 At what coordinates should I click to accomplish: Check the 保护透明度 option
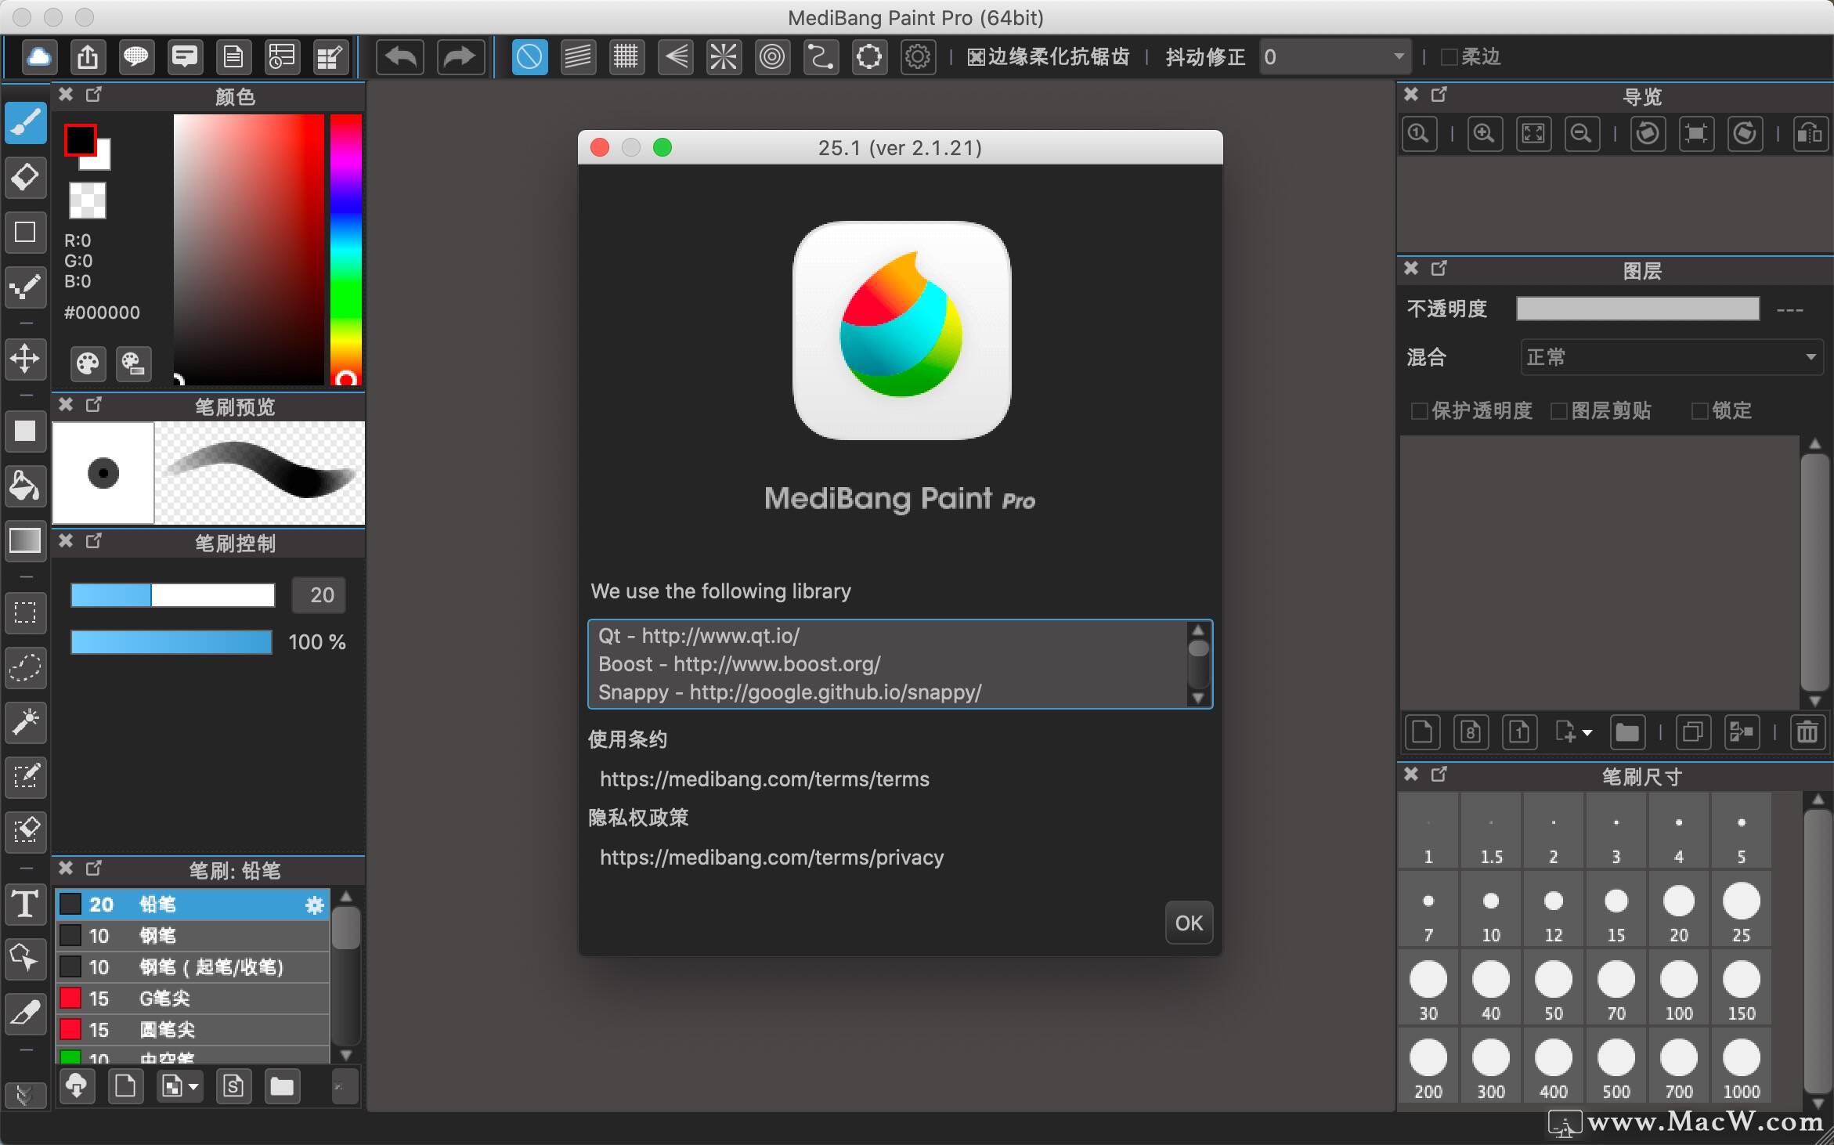[1419, 410]
